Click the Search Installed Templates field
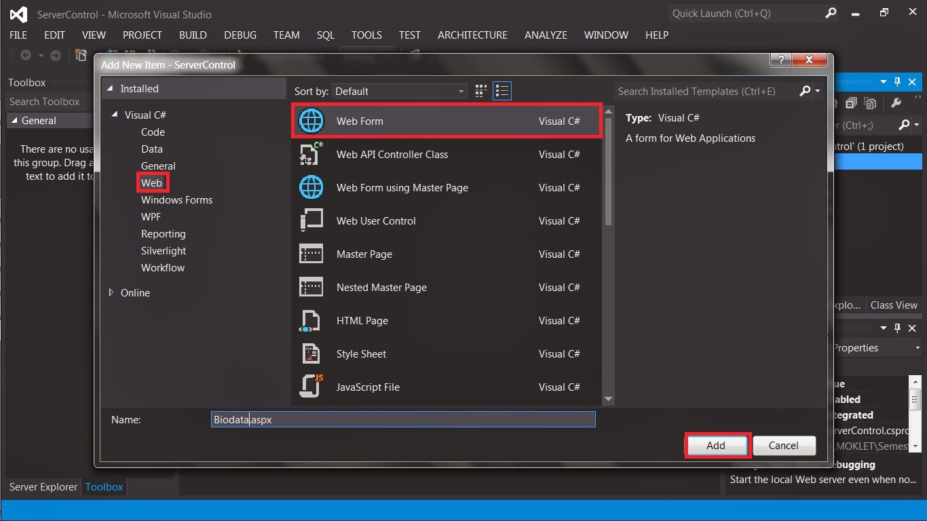 (706, 91)
